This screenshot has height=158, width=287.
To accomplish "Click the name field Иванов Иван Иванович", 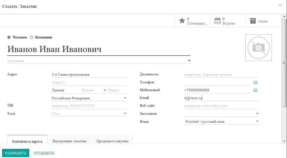I will 99,49.
